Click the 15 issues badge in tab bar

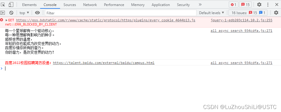(x=245, y=5)
